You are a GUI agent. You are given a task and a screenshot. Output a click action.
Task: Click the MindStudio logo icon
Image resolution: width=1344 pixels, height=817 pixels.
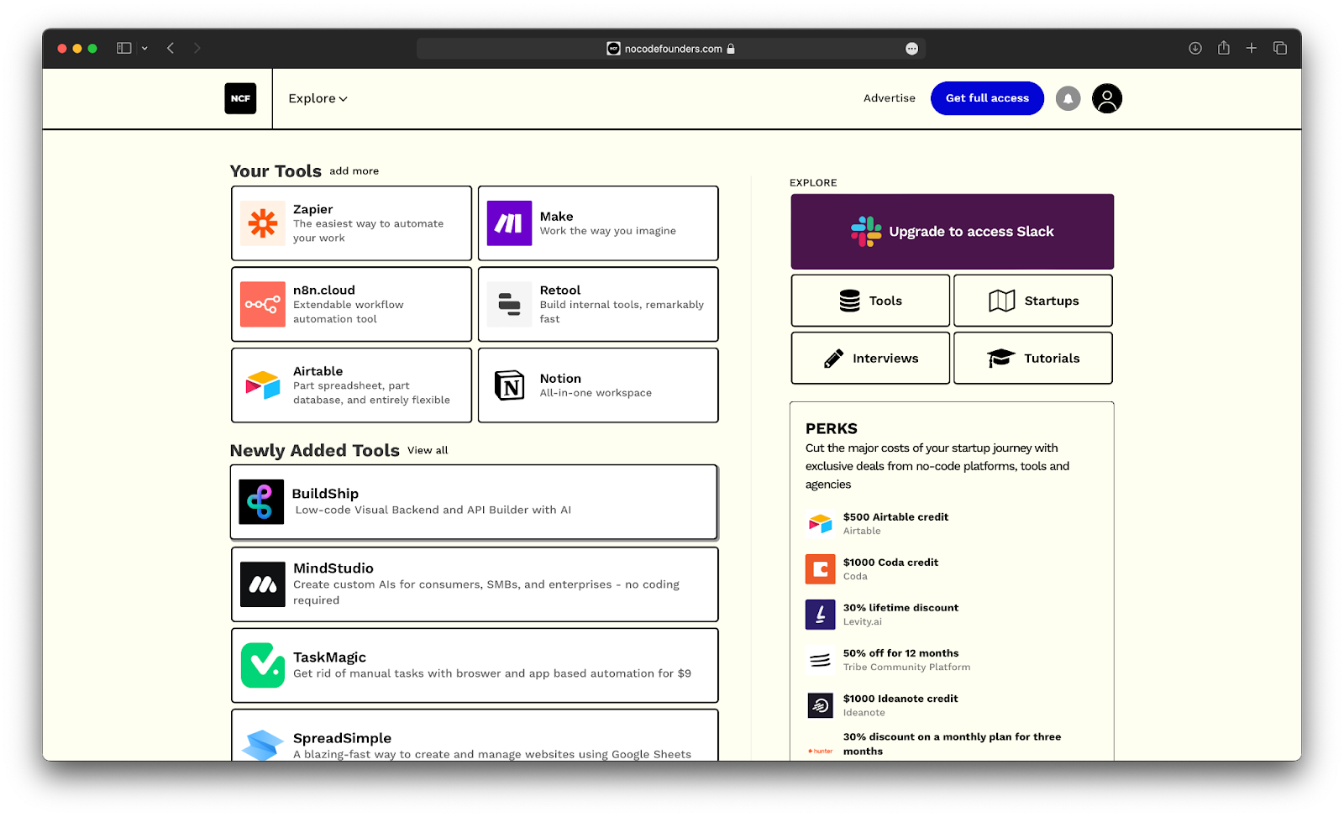[263, 584]
